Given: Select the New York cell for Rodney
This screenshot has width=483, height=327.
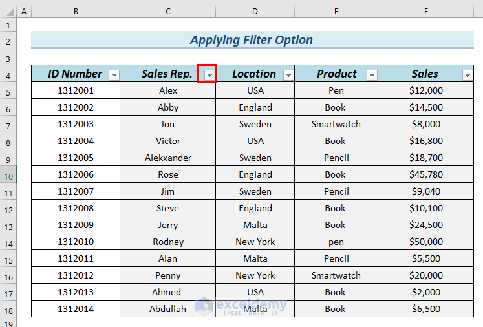Looking at the screenshot, I should tap(255, 242).
